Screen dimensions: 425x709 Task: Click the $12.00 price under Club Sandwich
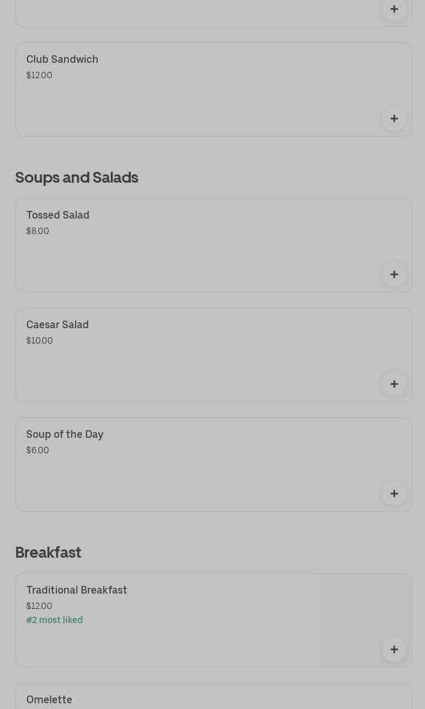pos(39,75)
